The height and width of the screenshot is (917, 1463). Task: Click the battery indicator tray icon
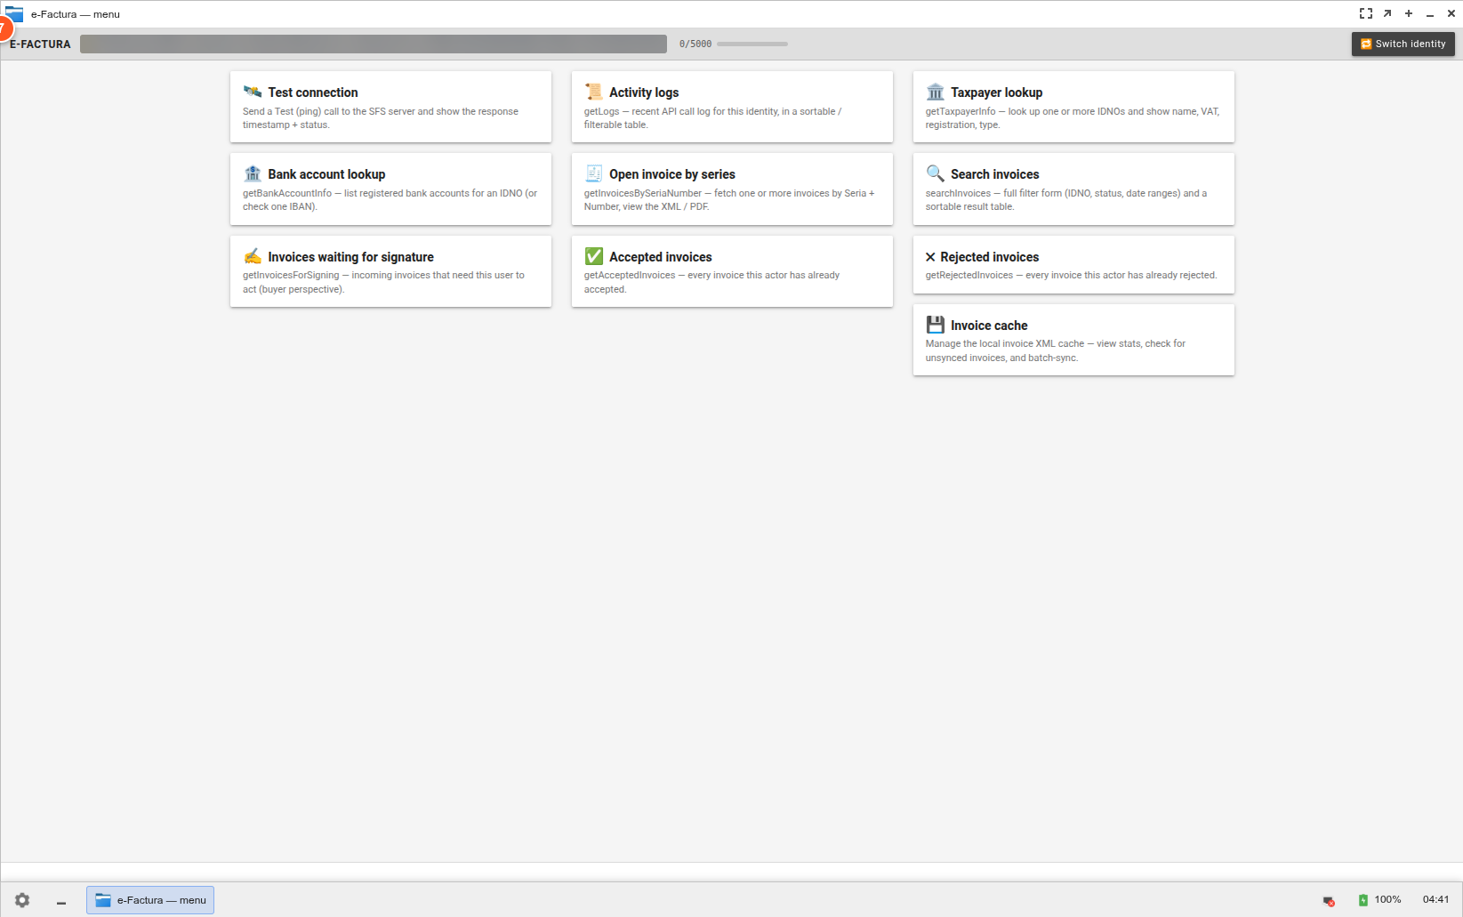(x=1363, y=900)
